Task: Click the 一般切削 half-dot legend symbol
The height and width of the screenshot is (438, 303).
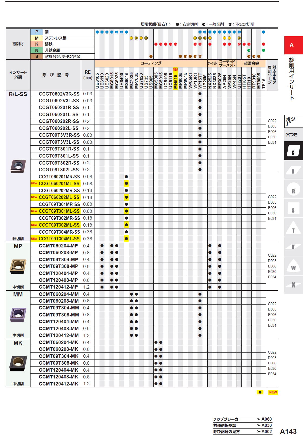Action: pos(204,24)
